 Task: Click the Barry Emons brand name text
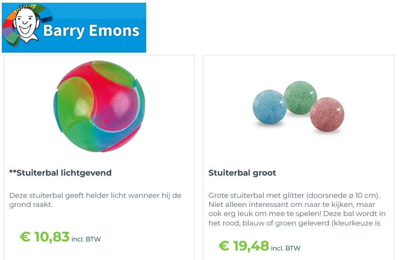click(91, 31)
